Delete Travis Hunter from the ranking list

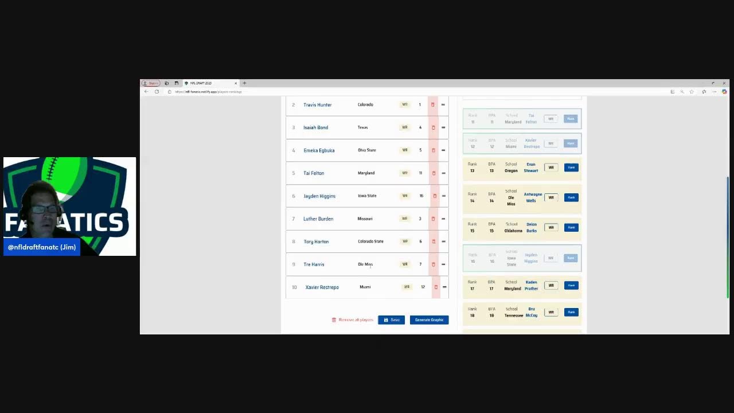pyautogui.click(x=433, y=104)
